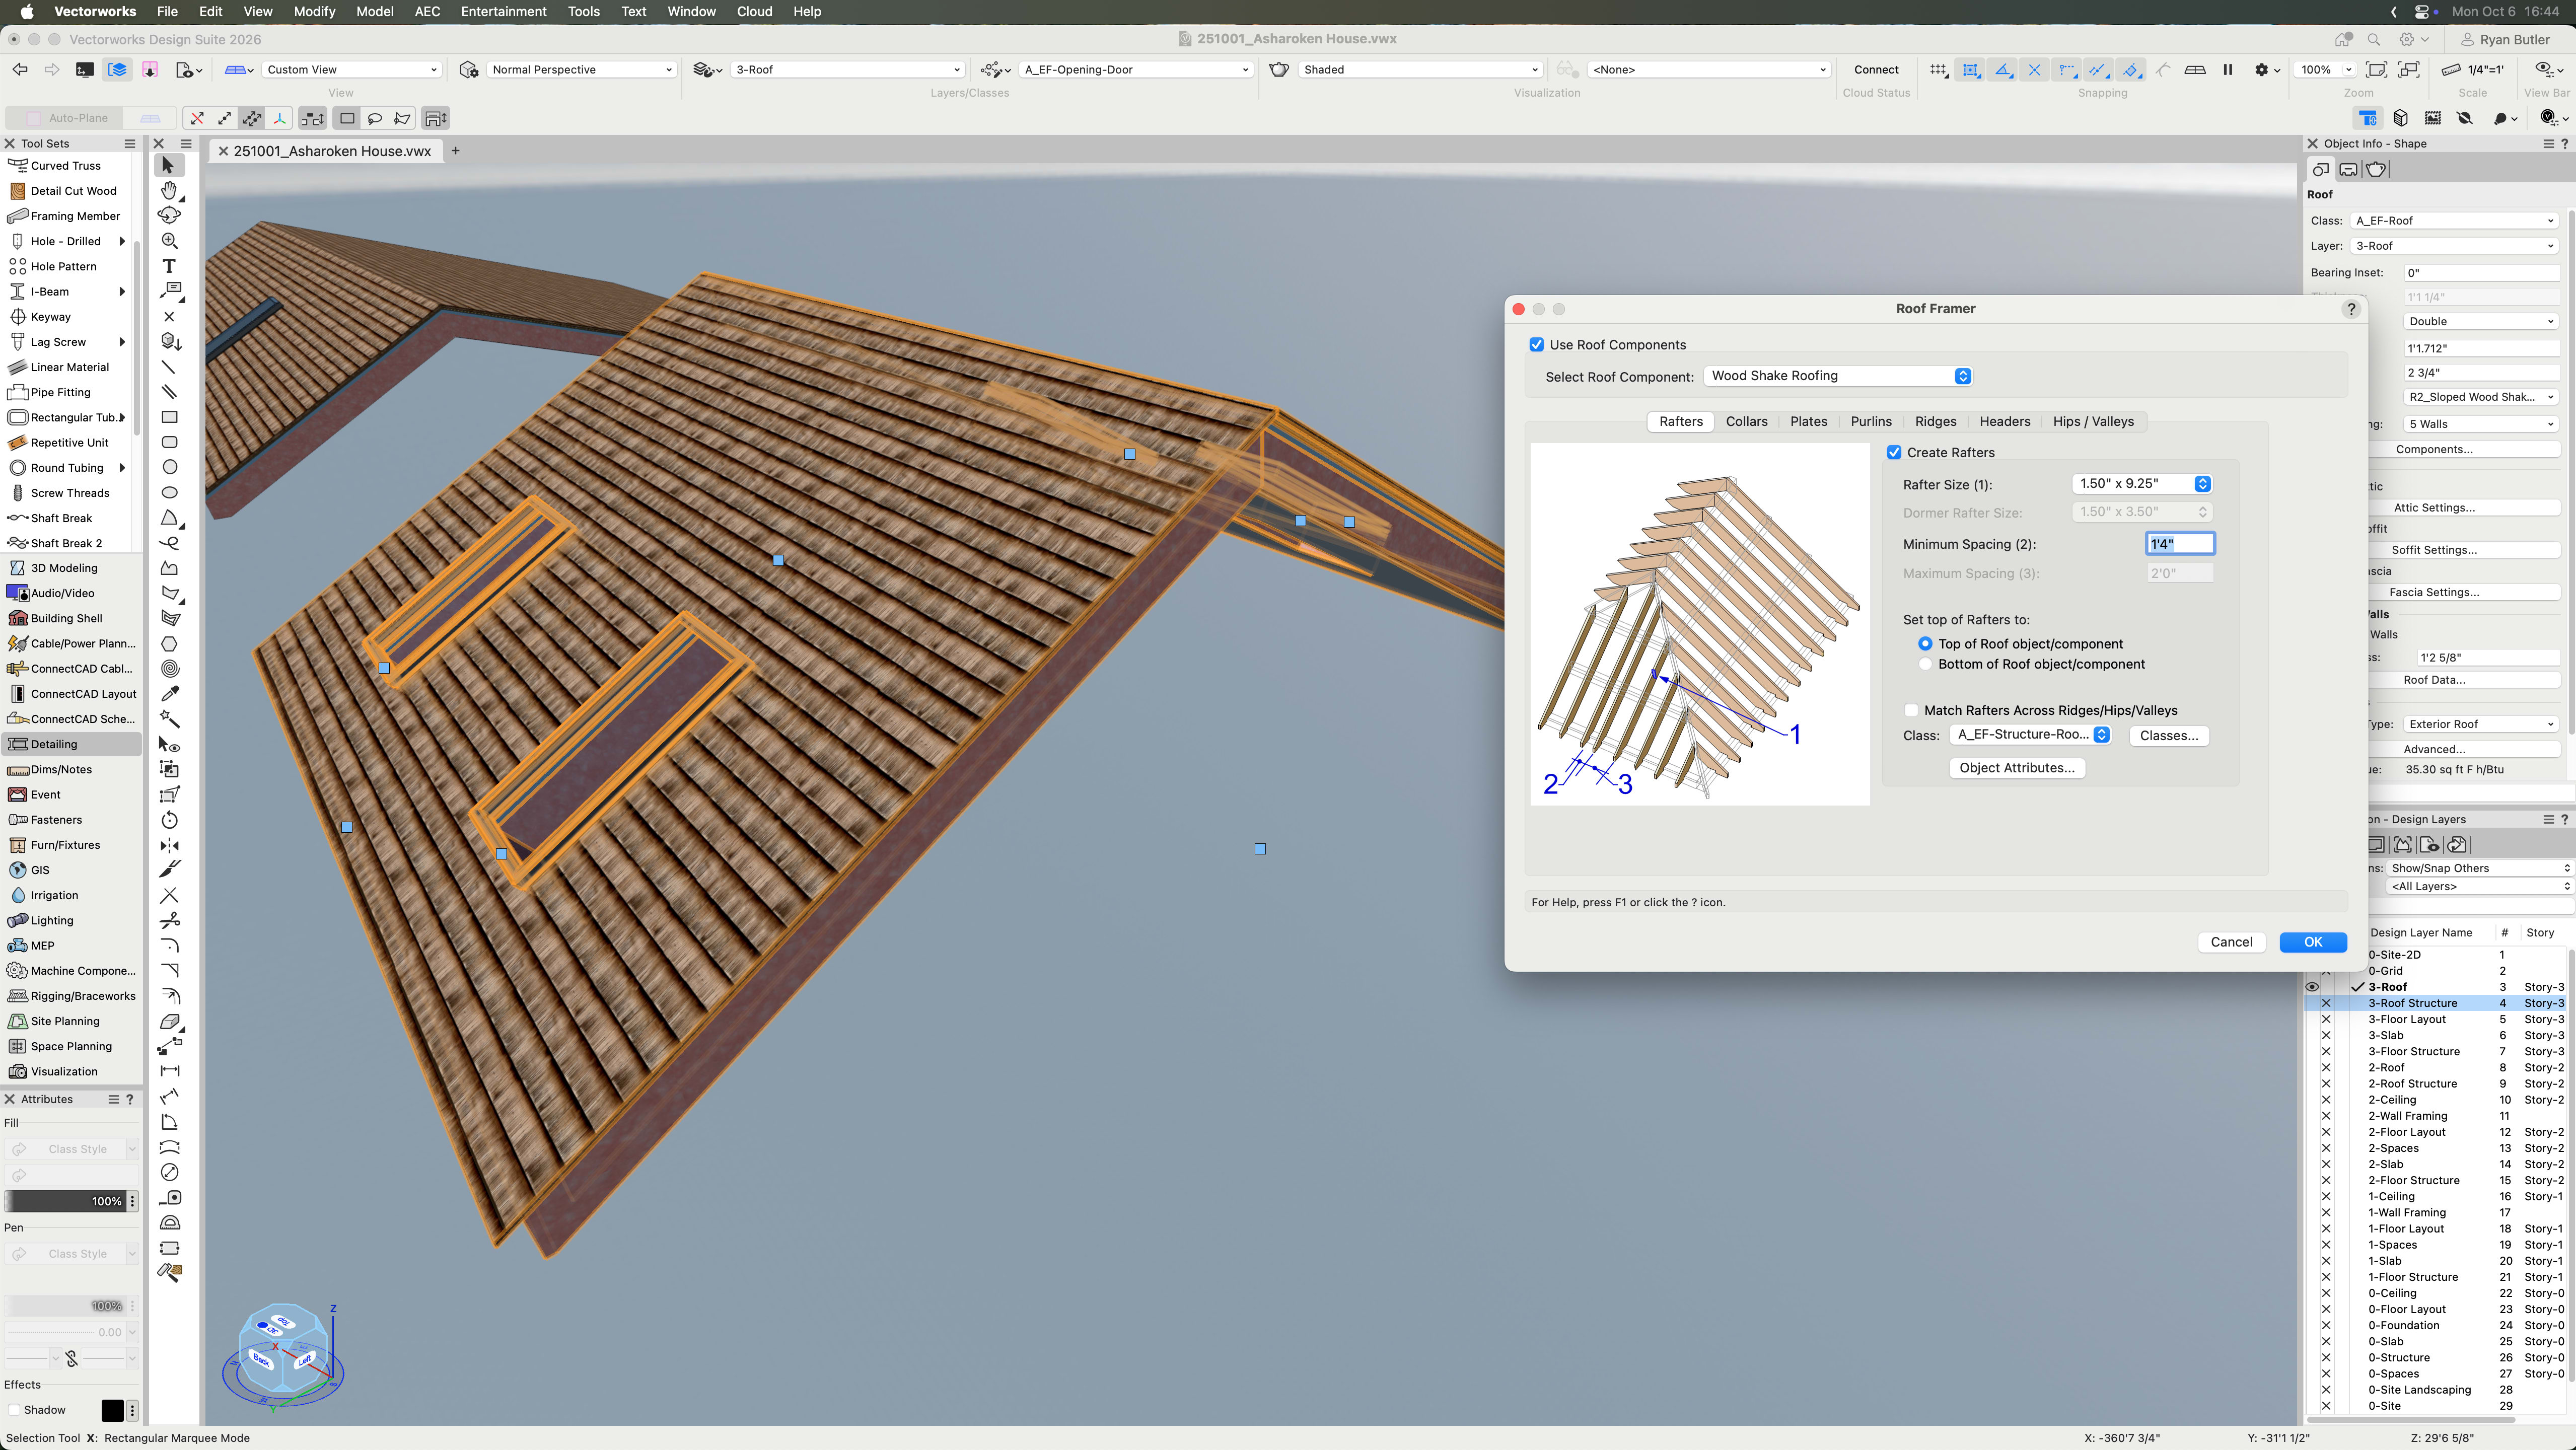This screenshot has height=1450, width=2576.
Task: Select the Zoom magnifier tool
Action: pyautogui.click(x=169, y=241)
